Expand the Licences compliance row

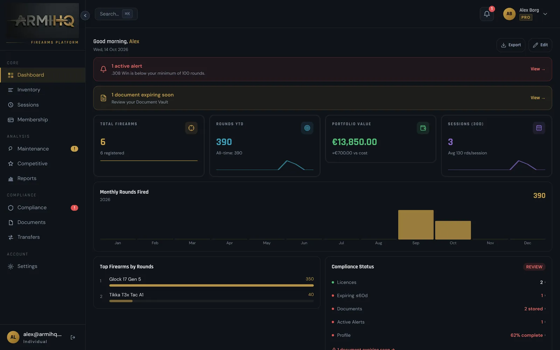[439, 282]
